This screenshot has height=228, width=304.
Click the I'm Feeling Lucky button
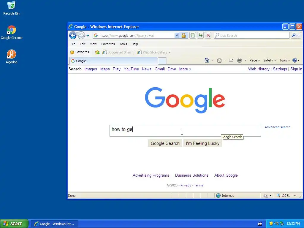coord(202,143)
